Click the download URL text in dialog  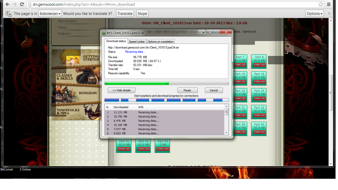click(143, 47)
